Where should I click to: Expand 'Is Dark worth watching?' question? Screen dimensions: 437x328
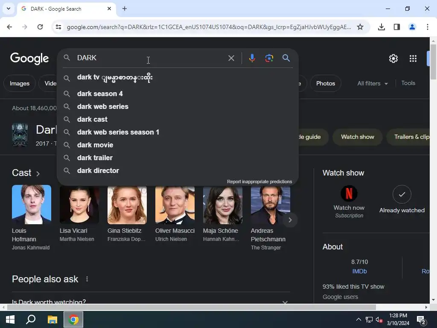[x=151, y=302]
